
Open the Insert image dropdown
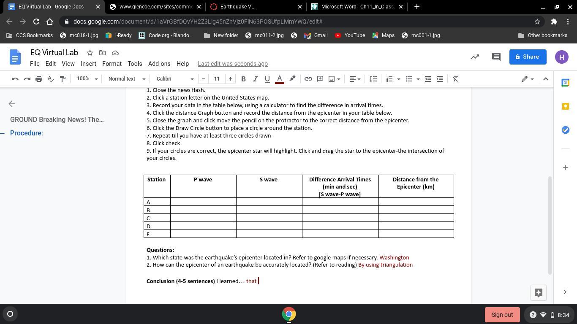[335, 79]
